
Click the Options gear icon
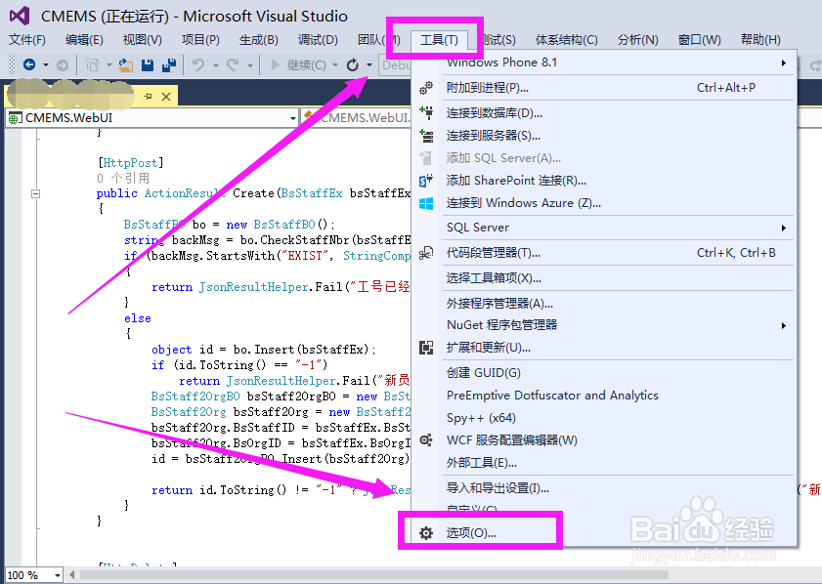point(426,533)
